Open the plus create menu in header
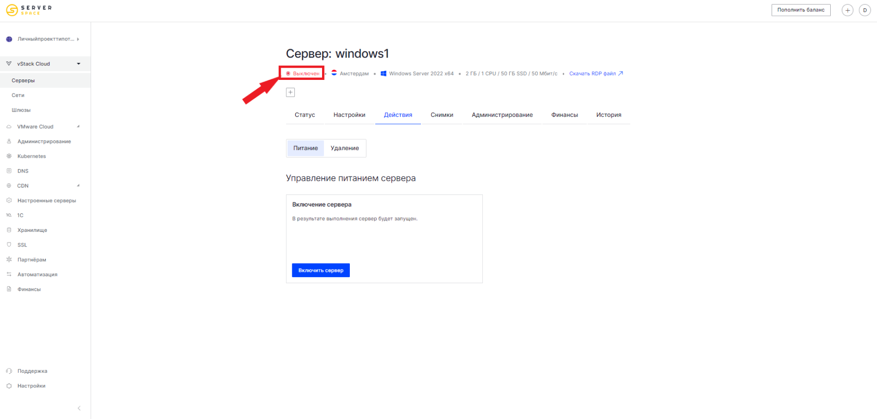Screen dimensions: 877x419 (847, 10)
